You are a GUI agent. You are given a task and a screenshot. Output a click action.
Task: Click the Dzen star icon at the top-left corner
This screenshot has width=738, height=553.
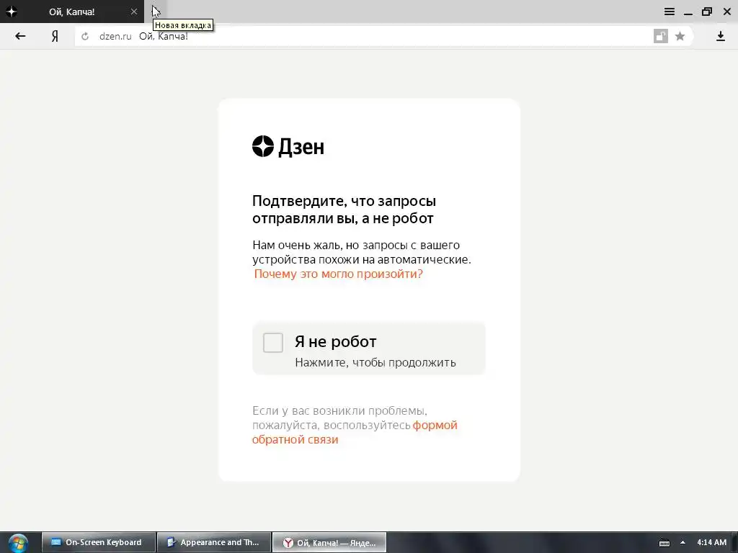[12, 12]
